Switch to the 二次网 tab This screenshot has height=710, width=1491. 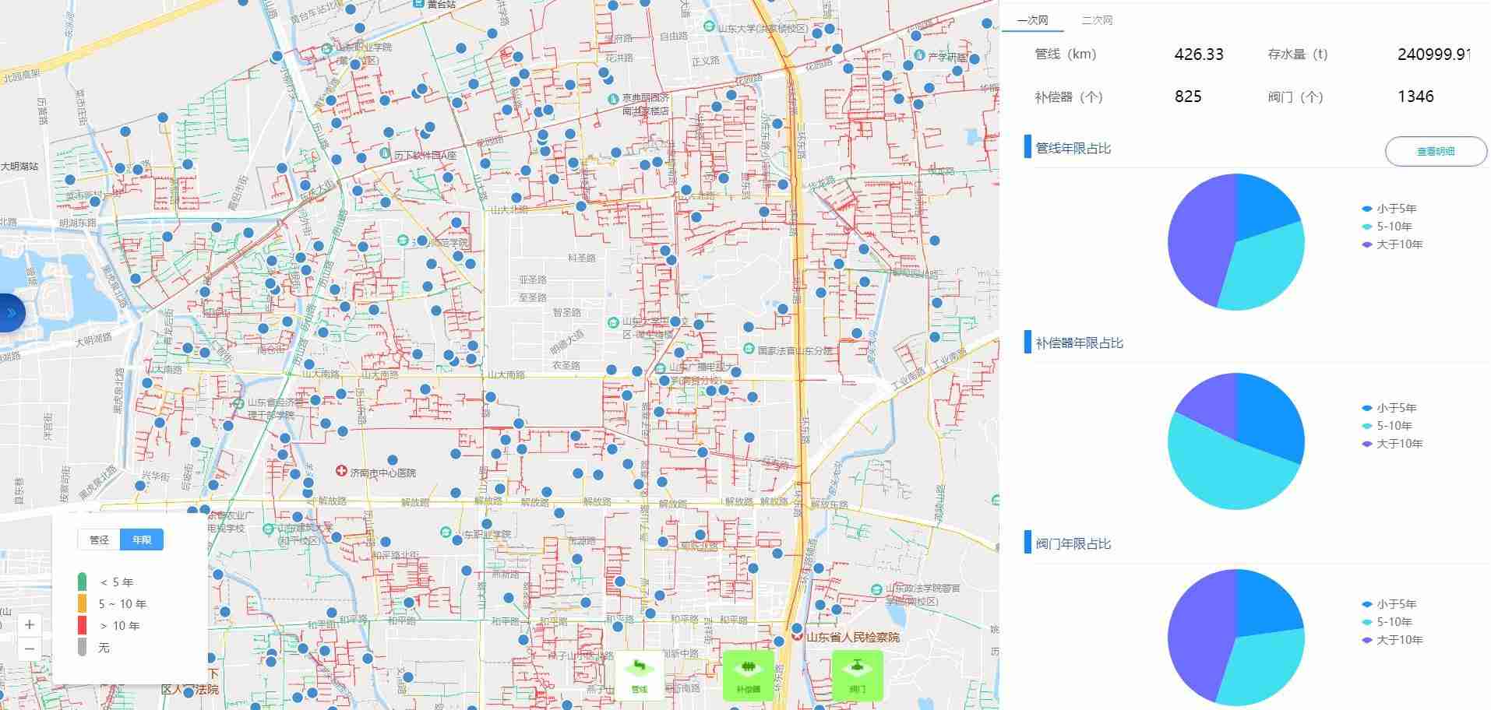1097,20
